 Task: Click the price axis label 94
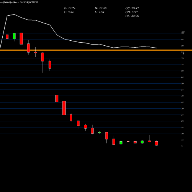(x=182, y=40)
